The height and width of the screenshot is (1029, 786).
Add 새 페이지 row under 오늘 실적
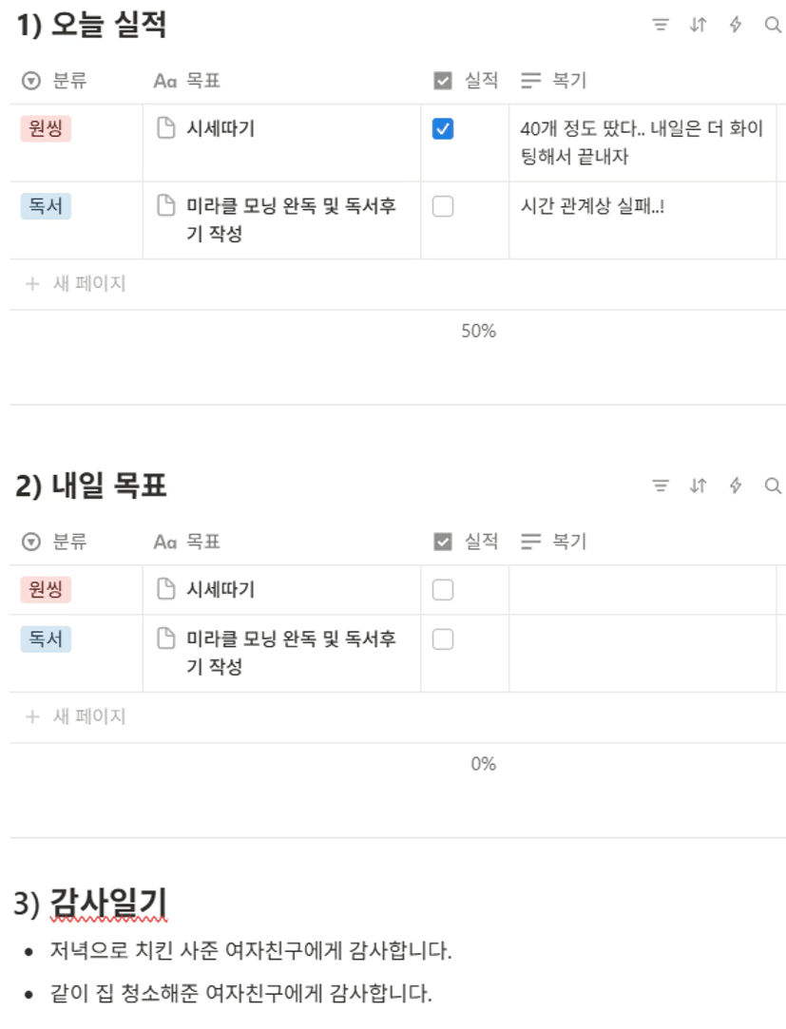click(75, 283)
